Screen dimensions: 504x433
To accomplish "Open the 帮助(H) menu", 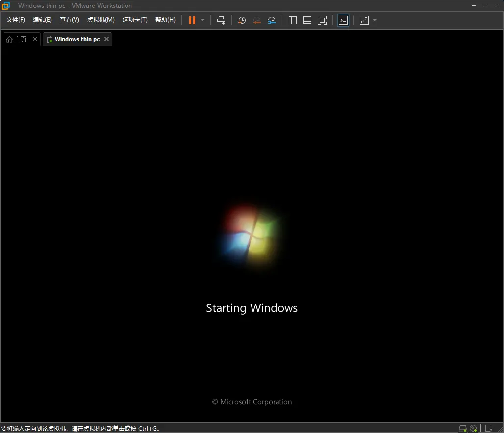I will tap(165, 20).
